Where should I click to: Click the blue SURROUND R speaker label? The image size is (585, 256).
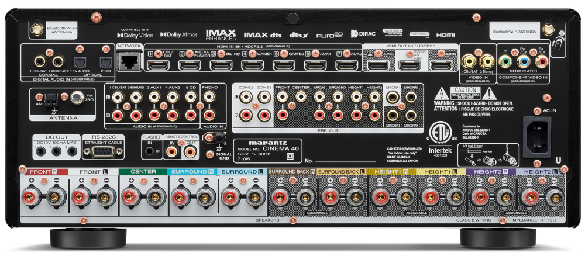(x=192, y=172)
